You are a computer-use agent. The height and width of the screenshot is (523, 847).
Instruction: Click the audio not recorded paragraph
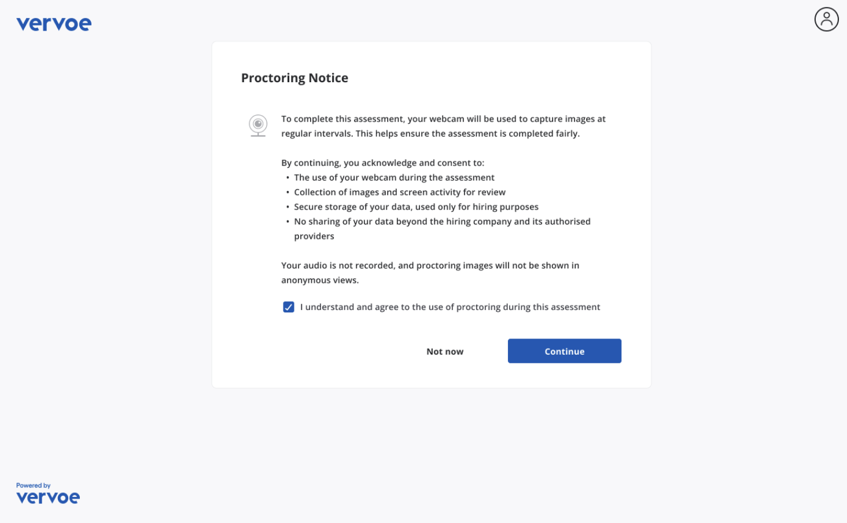point(430,266)
